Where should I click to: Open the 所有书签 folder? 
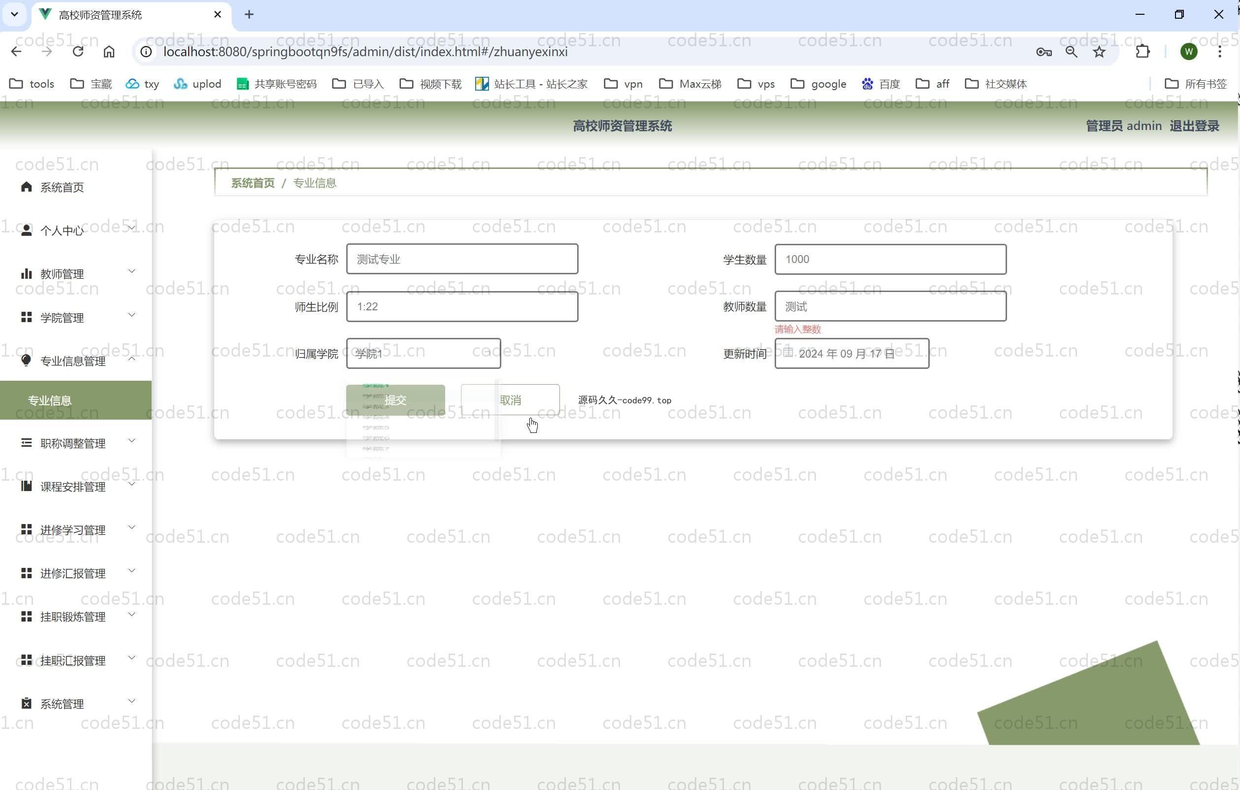(1196, 83)
